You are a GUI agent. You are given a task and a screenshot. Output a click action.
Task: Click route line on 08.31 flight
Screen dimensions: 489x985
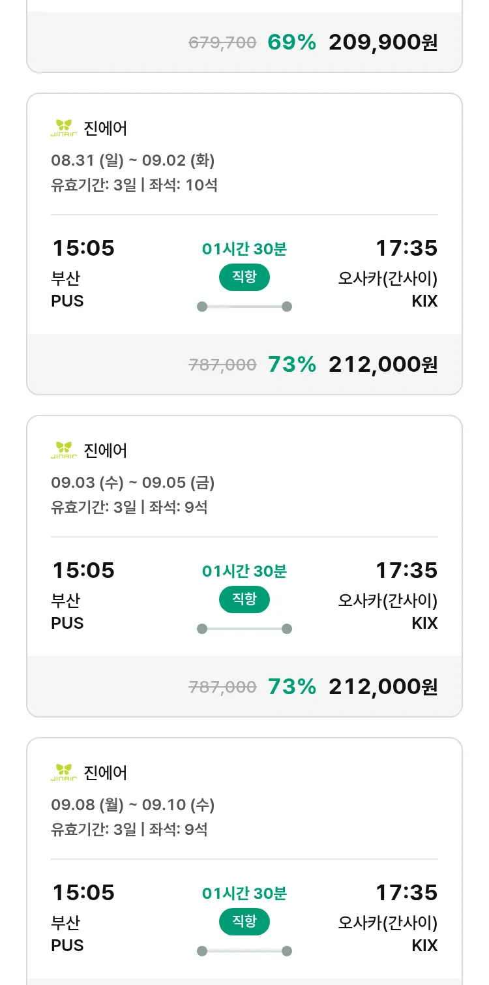click(244, 307)
